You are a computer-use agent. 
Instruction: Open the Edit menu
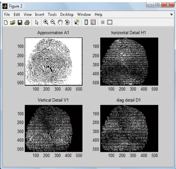pos(17,14)
